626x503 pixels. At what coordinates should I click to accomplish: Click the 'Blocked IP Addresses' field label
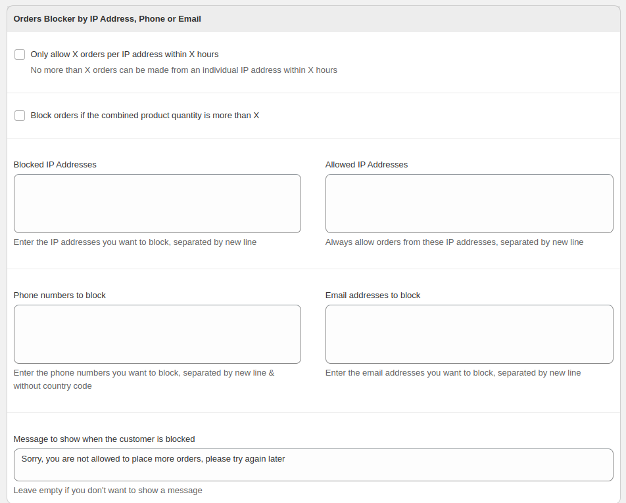pos(55,165)
